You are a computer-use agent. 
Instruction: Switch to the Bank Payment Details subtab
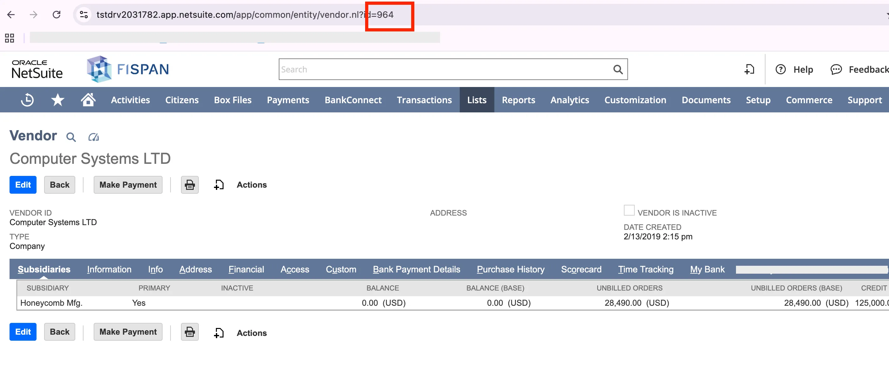(416, 269)
